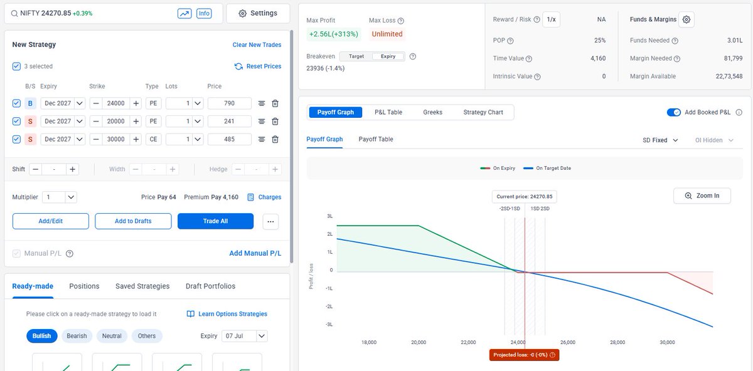Open the SD Fixed dropdown
Viewport: 753px width, 371px height.
pos(661,140)
